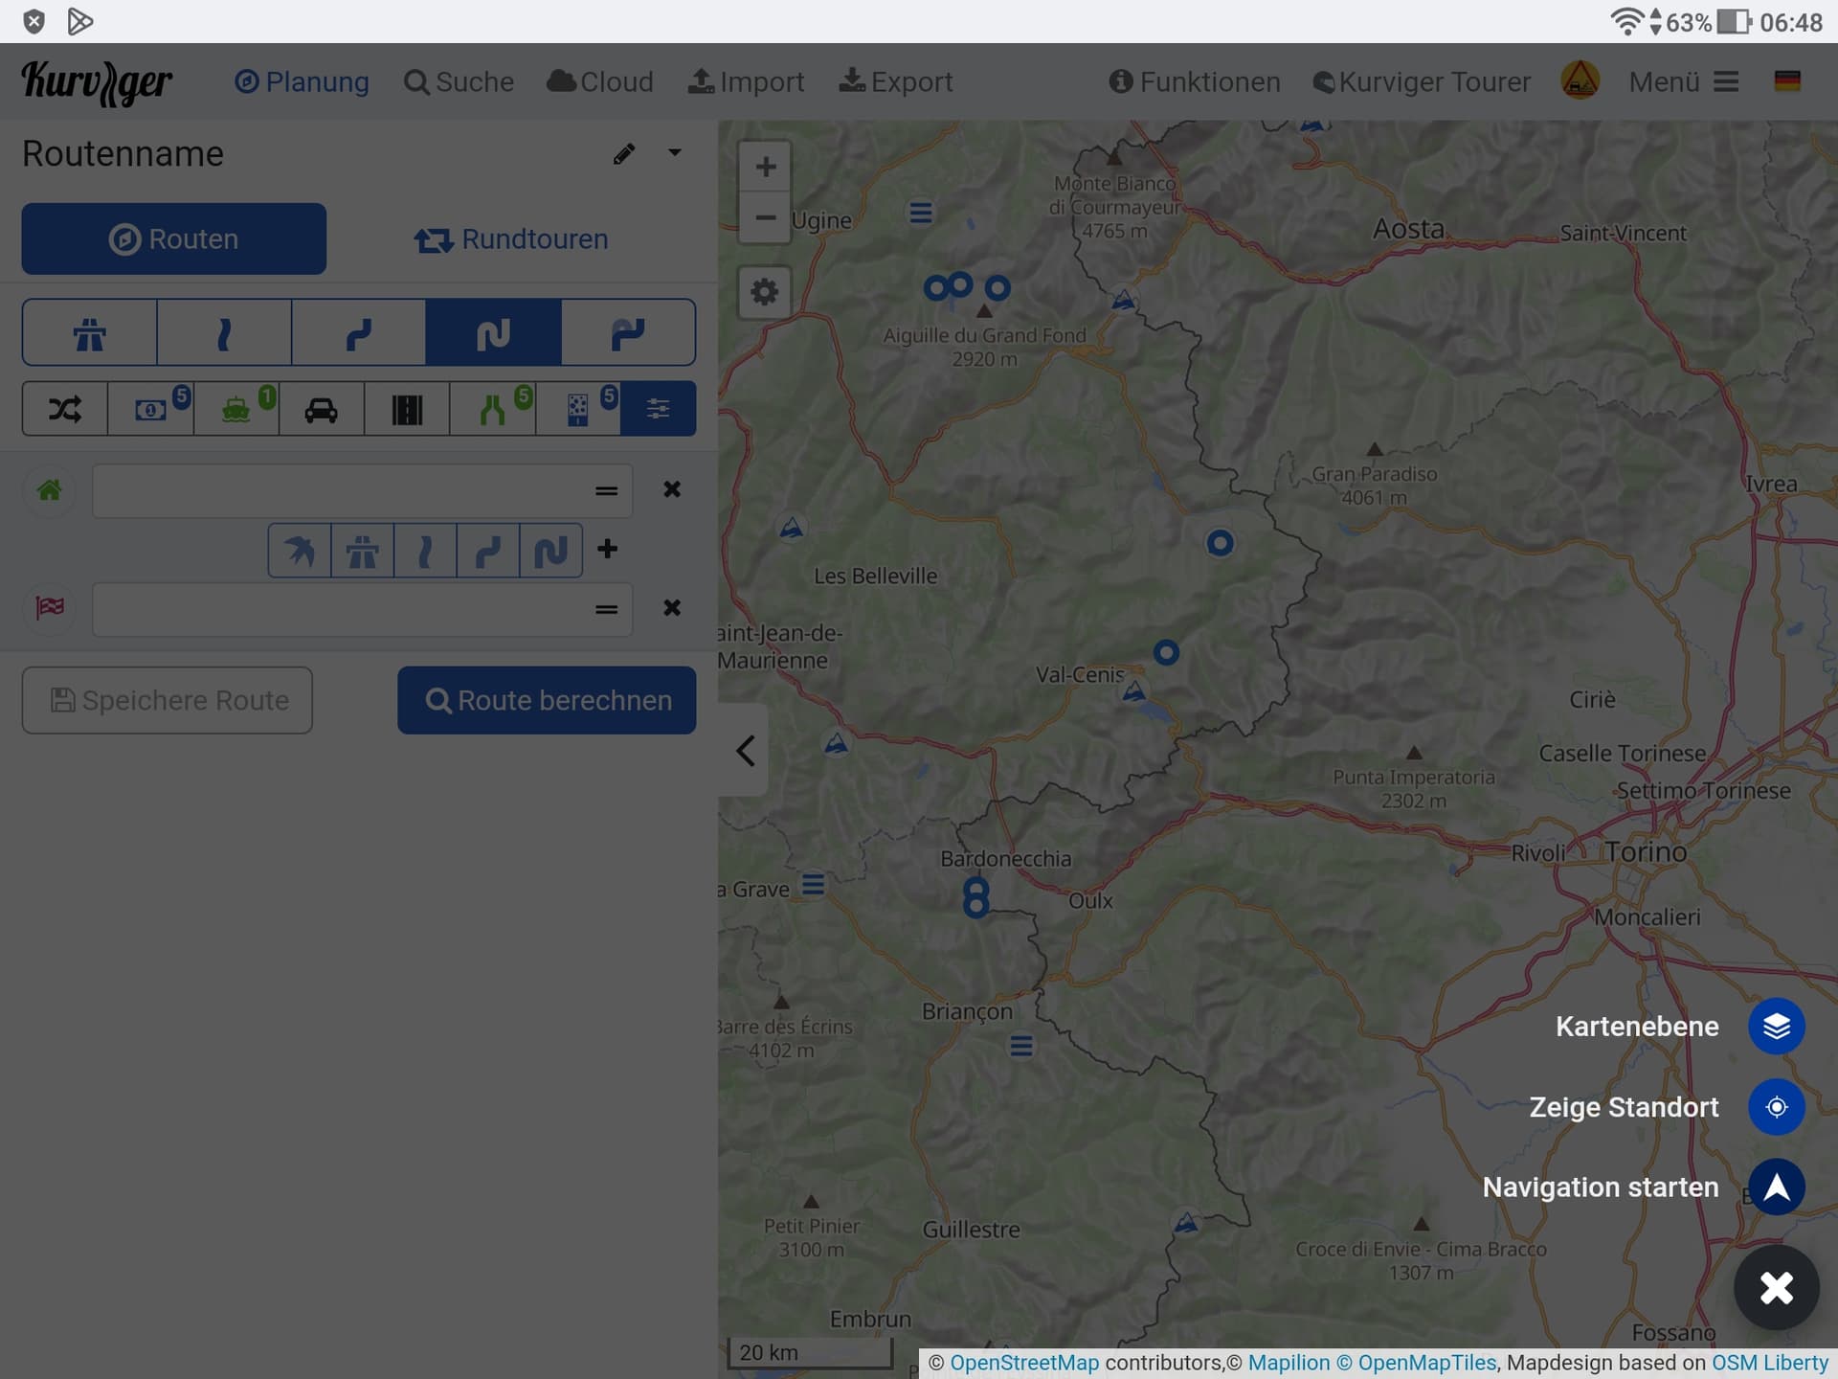Click the shuffle alternative route icon

point(65,410)
